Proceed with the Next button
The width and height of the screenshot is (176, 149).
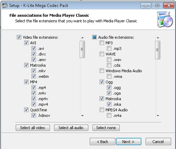[129, 142]
